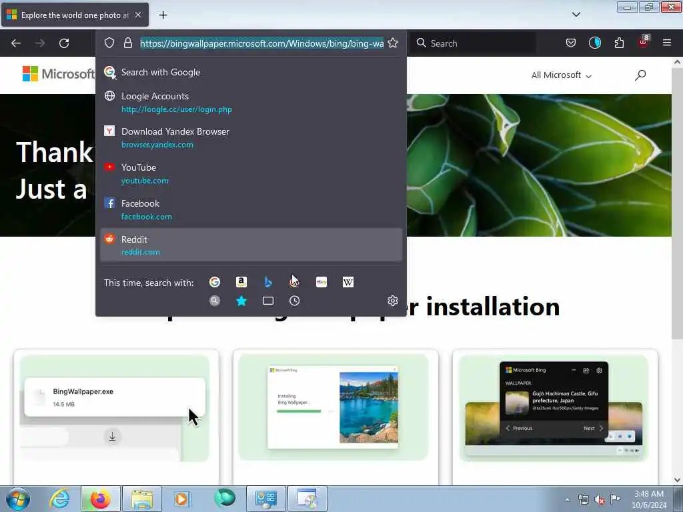This screenshot has width=683, height=512.
Task: Search in open tabs shortcut
Action: coord(268,301)
